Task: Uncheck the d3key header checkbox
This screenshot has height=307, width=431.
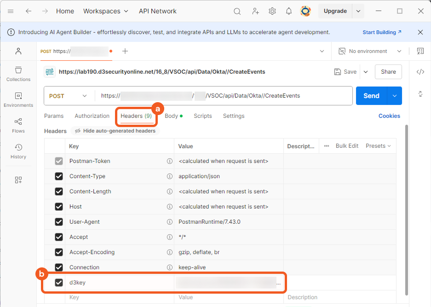Action: click(59, 283)
